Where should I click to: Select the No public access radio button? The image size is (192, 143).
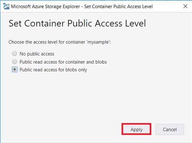pos(14,54)
